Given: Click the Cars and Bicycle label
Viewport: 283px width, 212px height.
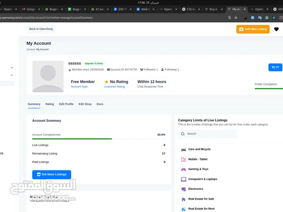Looking at the screenshot, I should point(199,149).
